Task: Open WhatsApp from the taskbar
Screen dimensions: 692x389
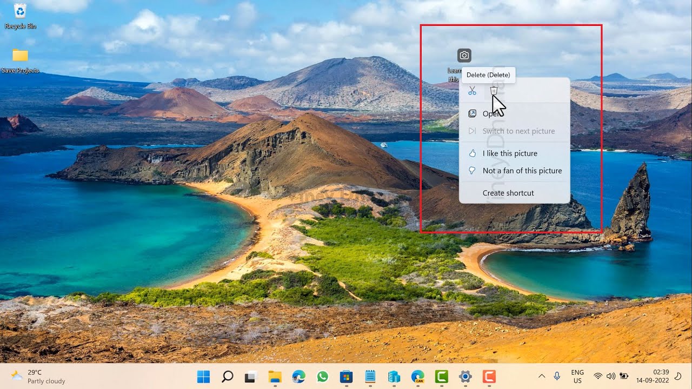Action: coord(323,377)
